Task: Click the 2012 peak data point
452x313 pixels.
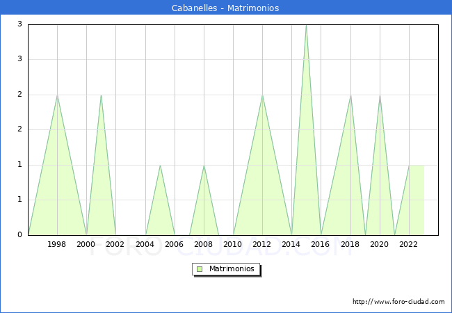Action: pyautogui.click(x=262, y=95)
